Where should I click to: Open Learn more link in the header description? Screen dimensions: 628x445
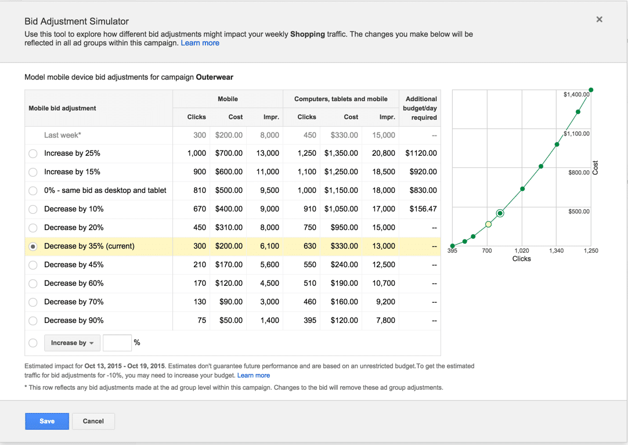pos(200,43)
